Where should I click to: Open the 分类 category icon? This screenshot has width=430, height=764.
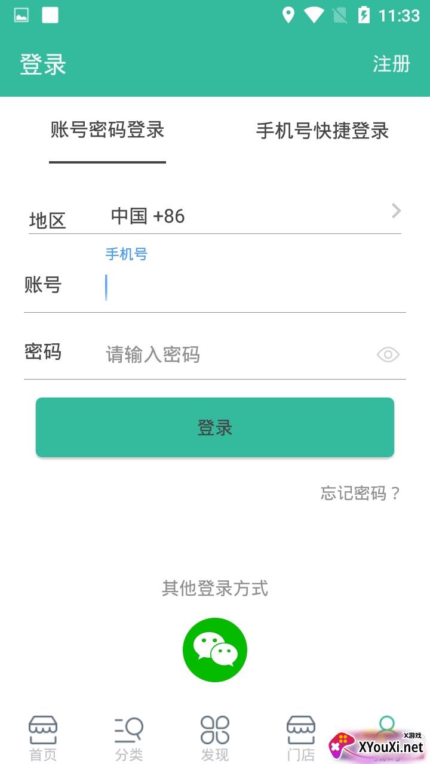(129, 731)
